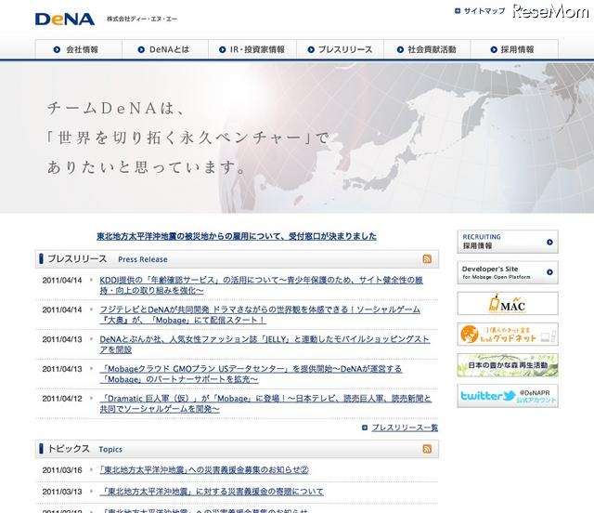Open the フジテレビとDeNA 大奥 press release
Viewport: 594px width, 513px height.
(260, 315)
